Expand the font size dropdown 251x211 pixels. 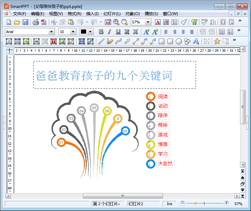[x=73, y=32]
